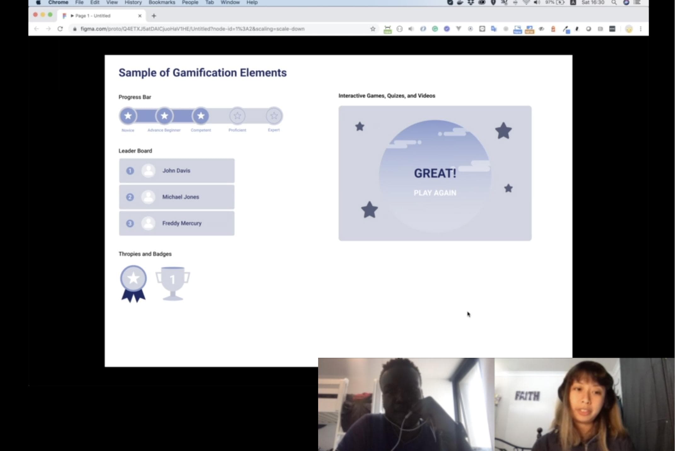Click the Competent progress bar star
The width and height of the screenshot is (675, 451).
[201, 116]
